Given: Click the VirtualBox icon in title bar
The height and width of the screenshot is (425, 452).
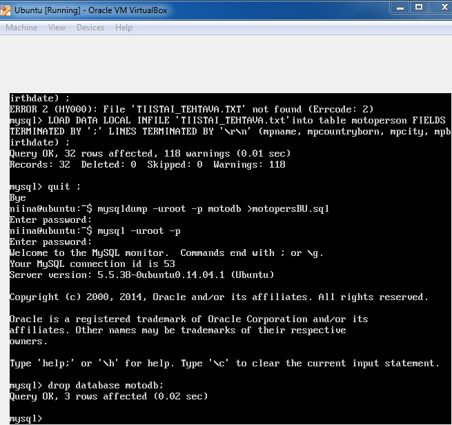Looking at the screenshot, I should [6, 10].
